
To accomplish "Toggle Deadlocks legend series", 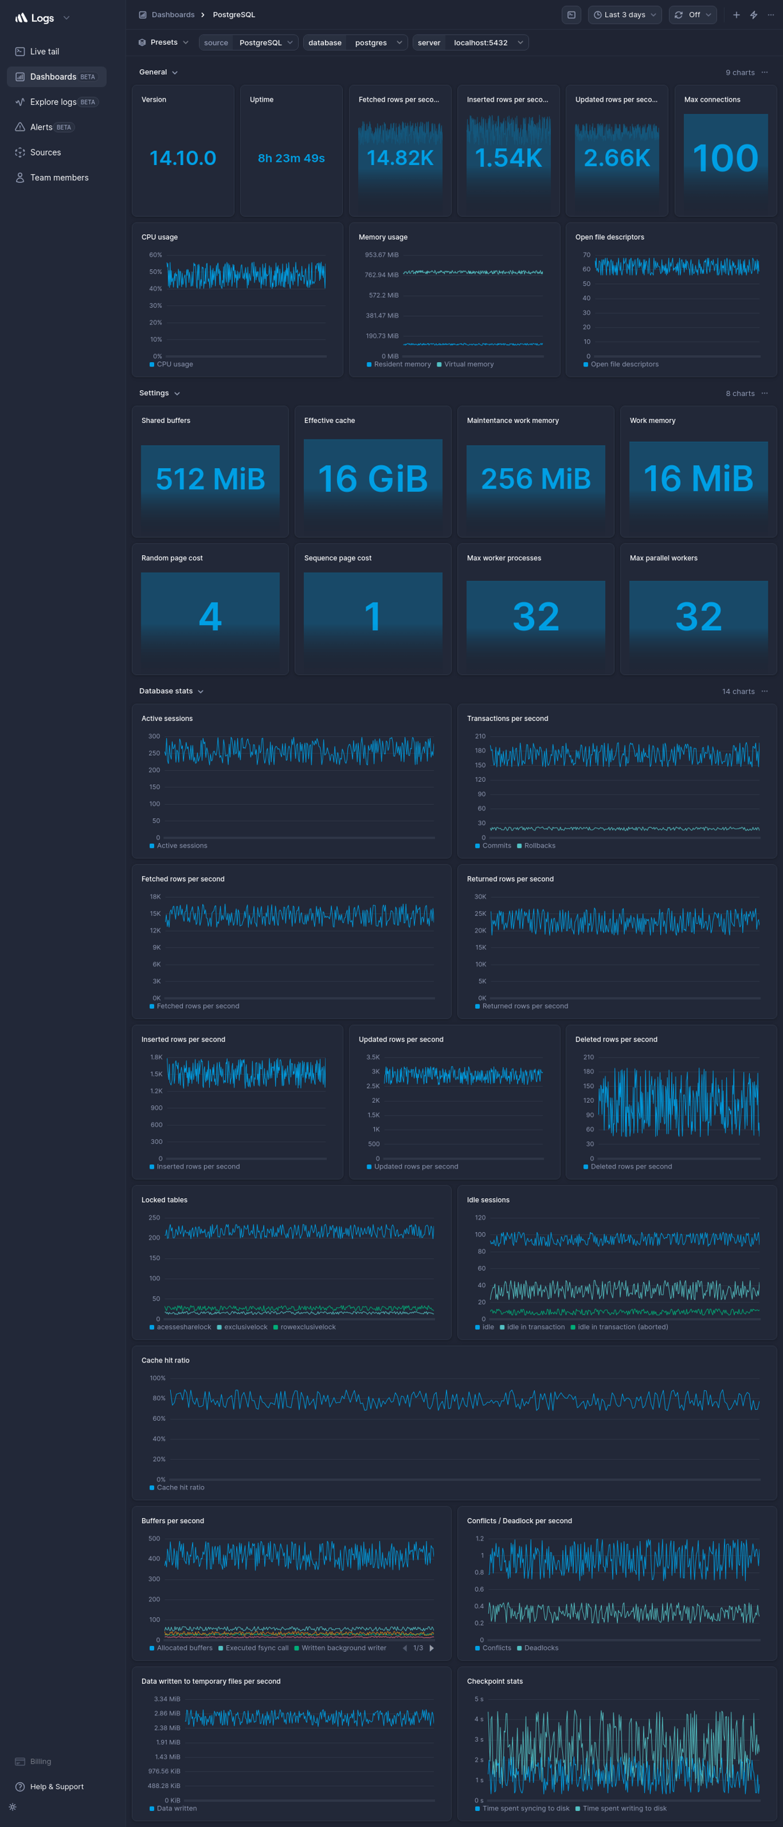I will [537, 1648].
